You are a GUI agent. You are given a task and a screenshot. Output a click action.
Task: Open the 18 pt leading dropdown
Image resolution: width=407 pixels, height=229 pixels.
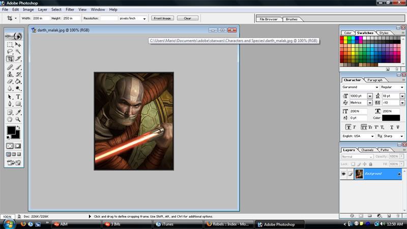point(402,96)
